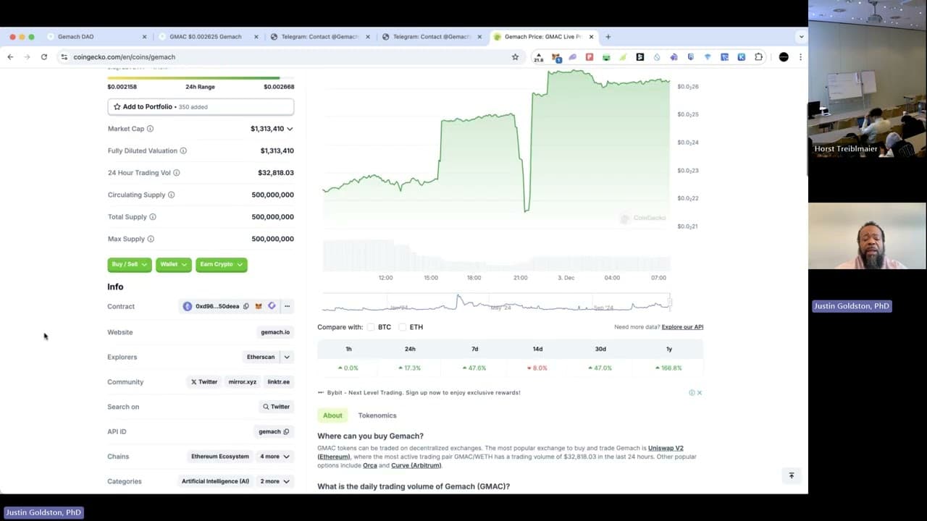This screenshot has height=521, width=927.
Task: Tick the BTC compare checkbox
Action: coord(371,327)
